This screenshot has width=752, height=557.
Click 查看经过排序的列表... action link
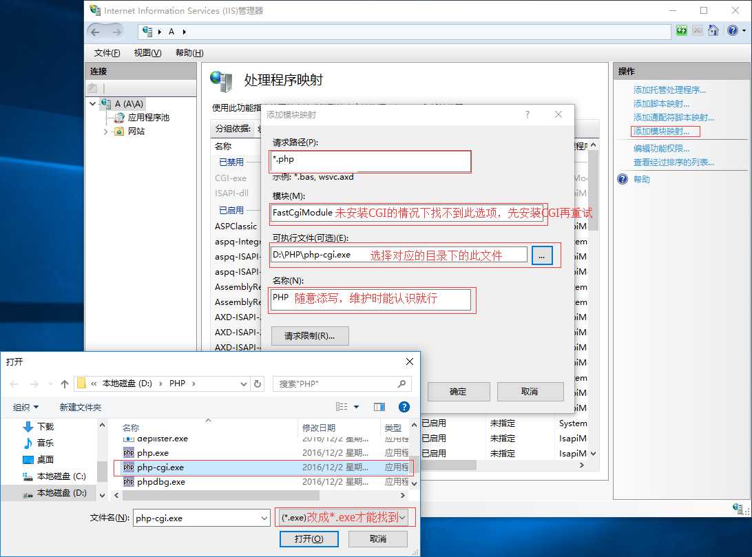[673, 162]
